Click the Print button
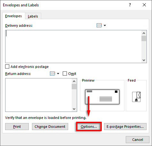The image size is (152, 146). tap(17, 127)
